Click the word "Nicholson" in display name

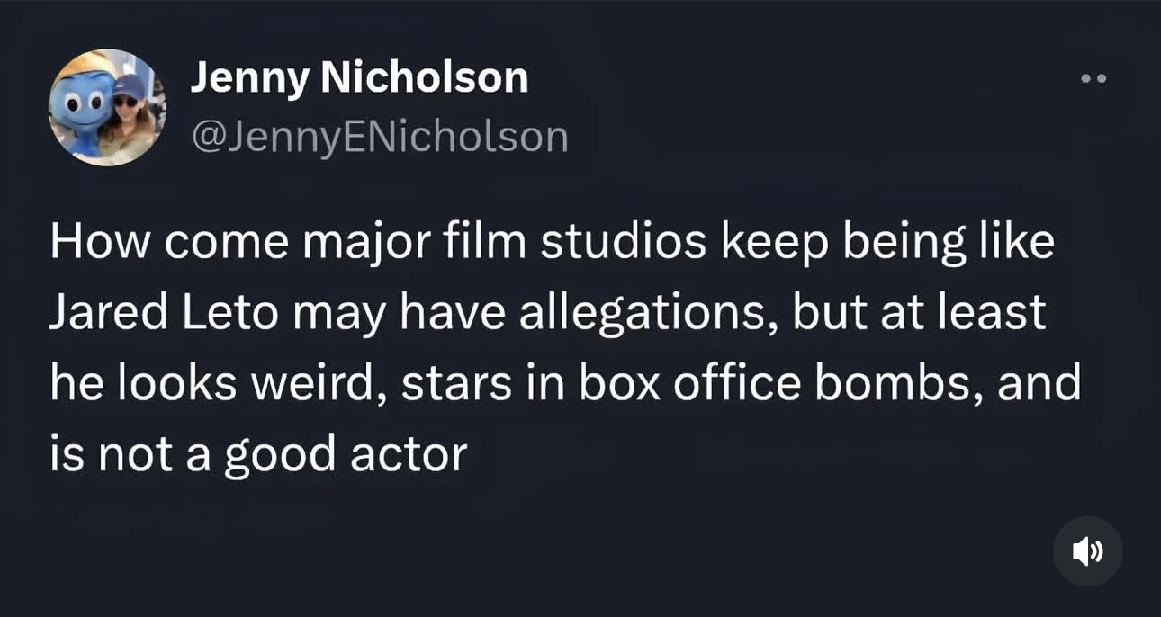coord(425,78)
